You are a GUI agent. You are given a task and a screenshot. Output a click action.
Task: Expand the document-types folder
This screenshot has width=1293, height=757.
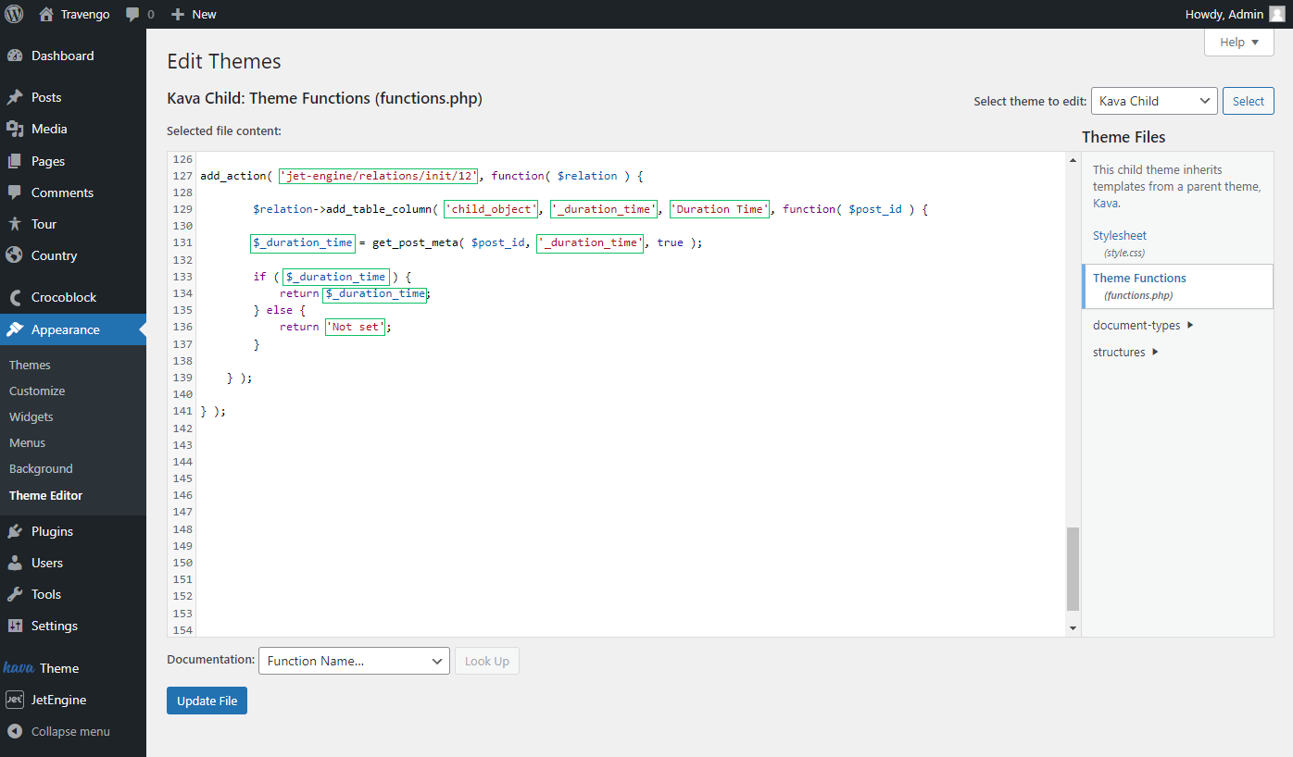click(1143, 325)
